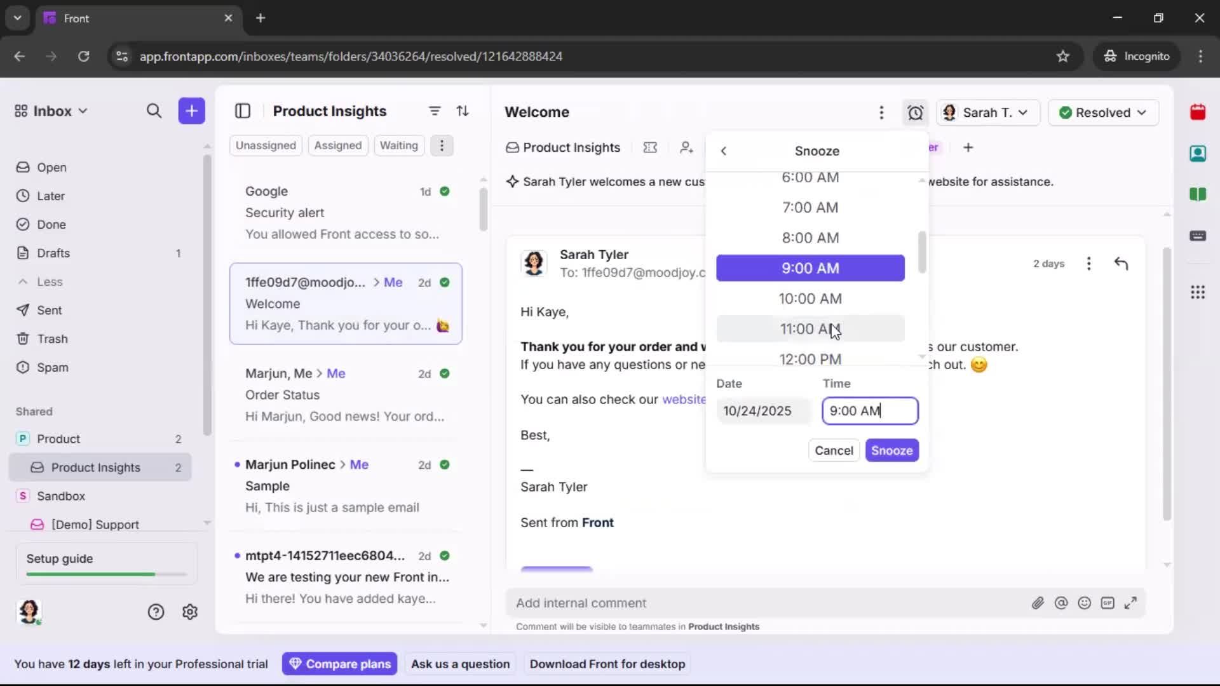This screenshot has height=686, width=1220.
Task: Open search in the inbox sidebar
Action: 154,111
